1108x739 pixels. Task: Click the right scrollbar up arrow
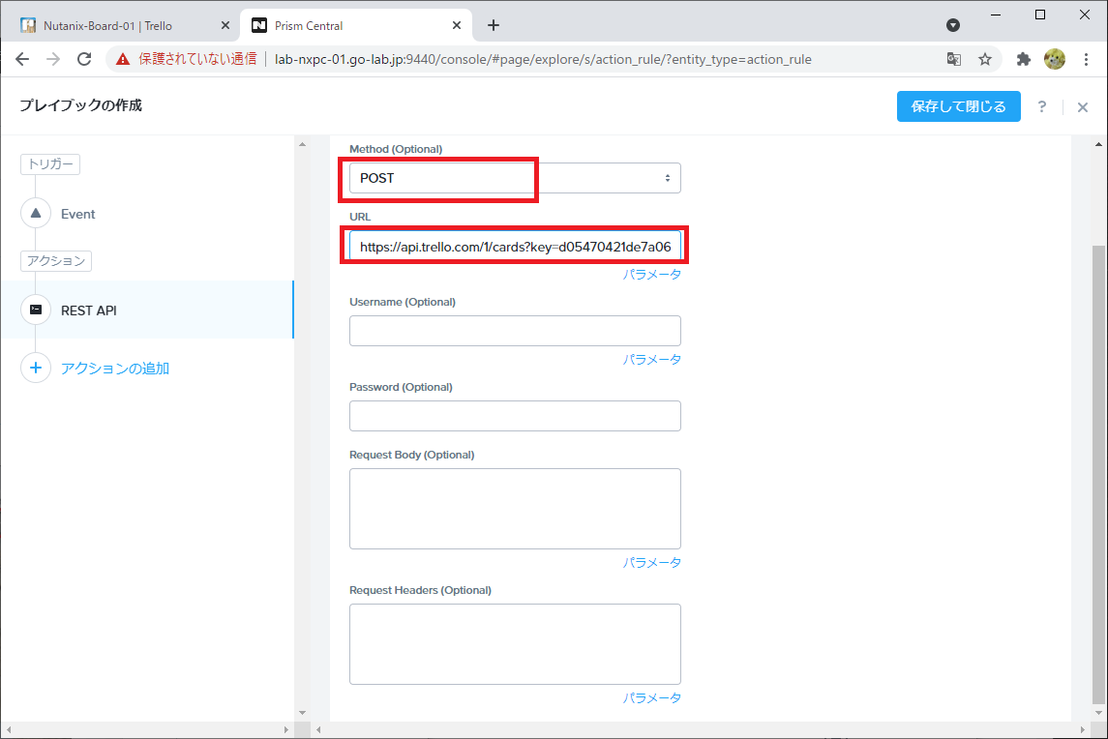point(1099,144)
